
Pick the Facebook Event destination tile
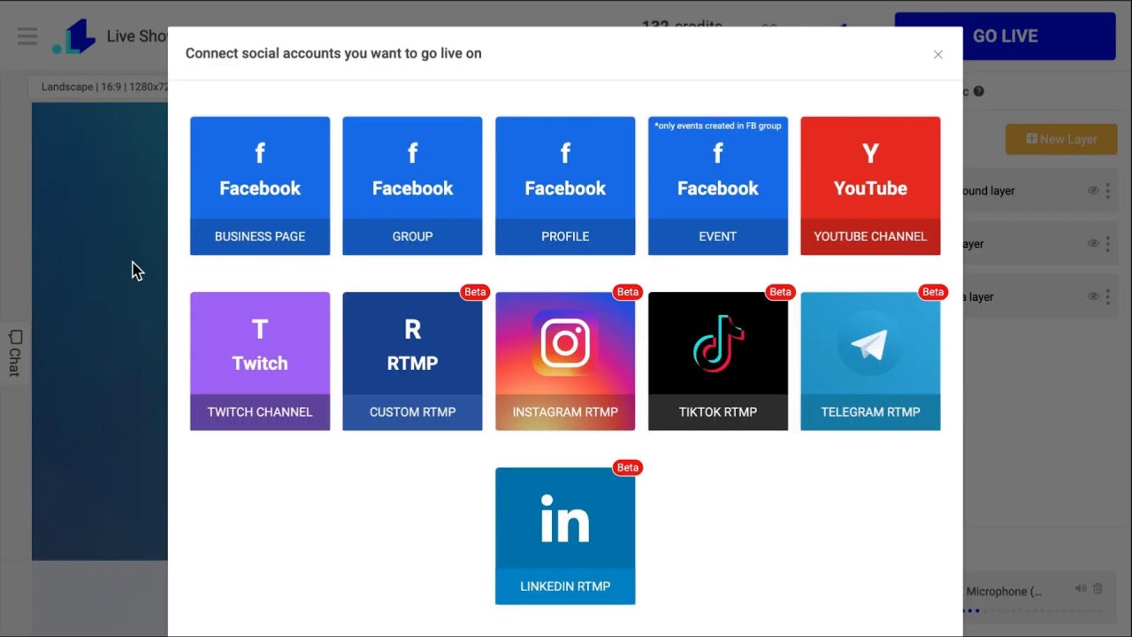click(717, 186)
